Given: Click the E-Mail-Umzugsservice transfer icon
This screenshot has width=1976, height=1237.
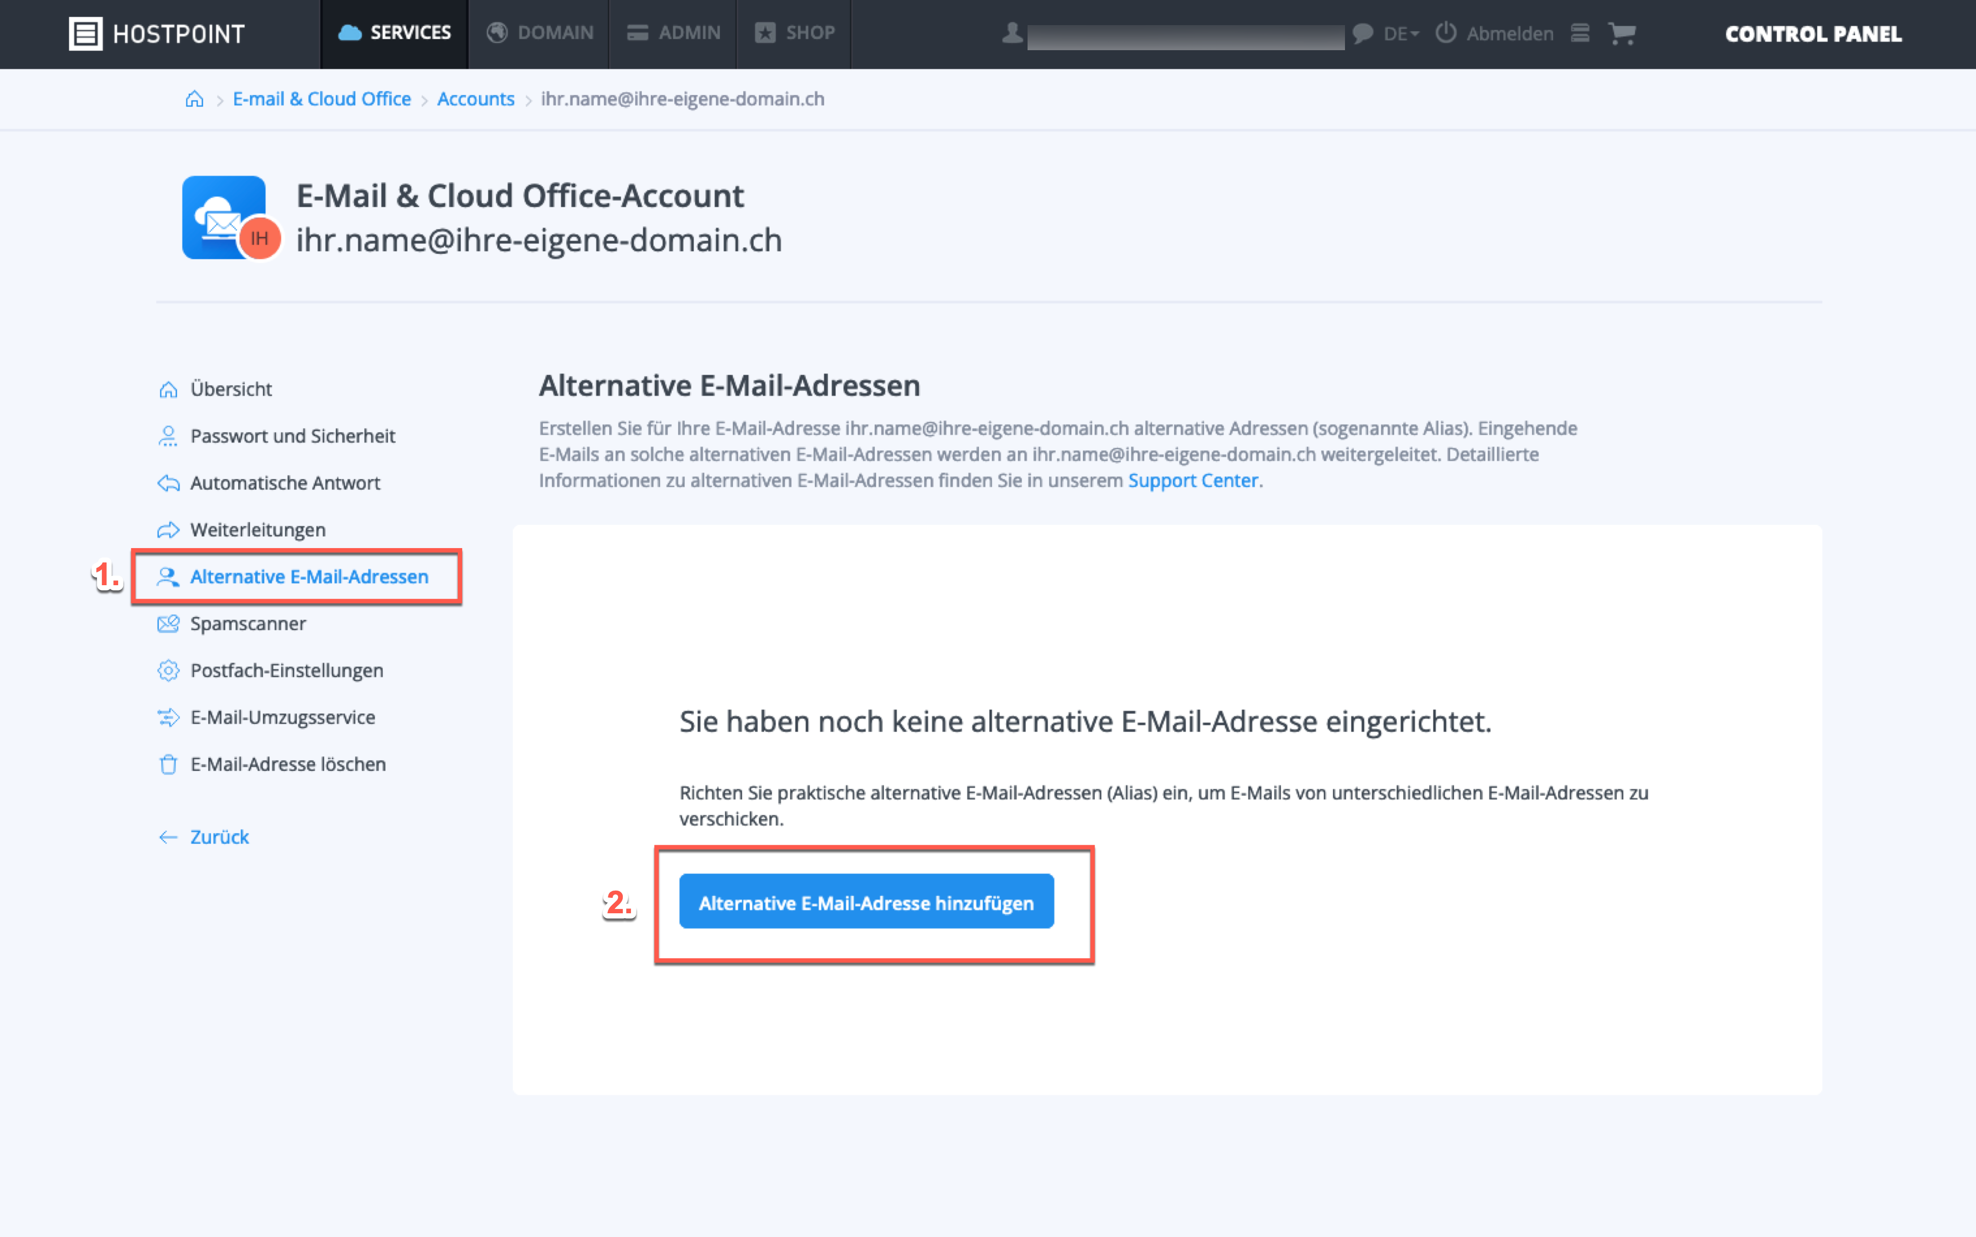Looking at the screenshot, I should (x=168, y=717).
